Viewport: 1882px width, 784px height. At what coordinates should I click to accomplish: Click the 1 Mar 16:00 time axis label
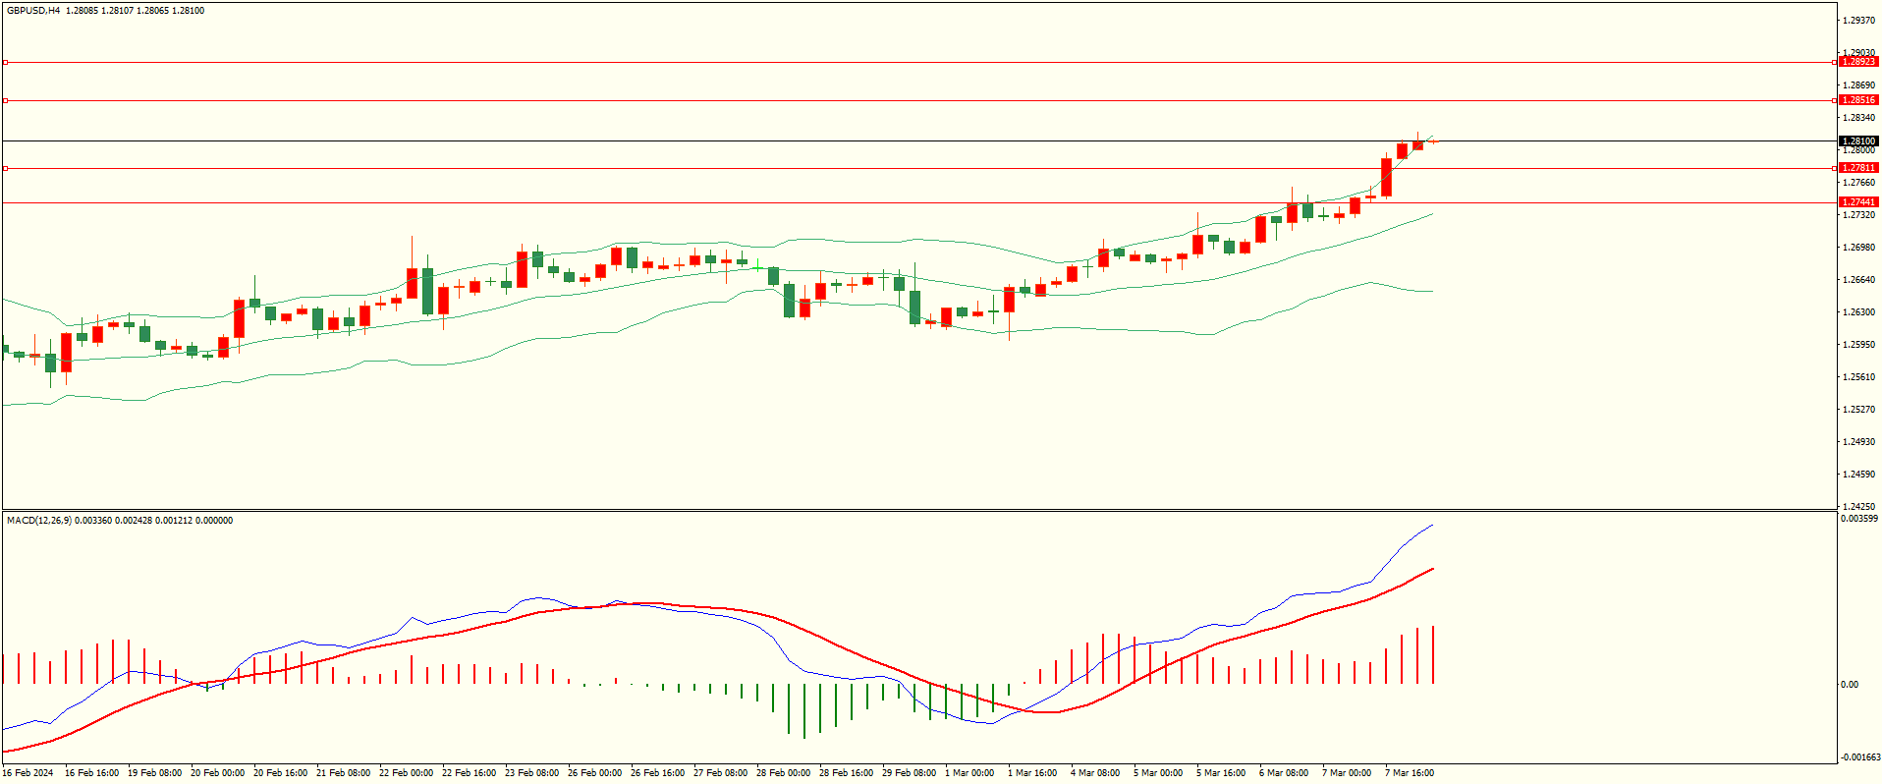[x=1031, y=773]
